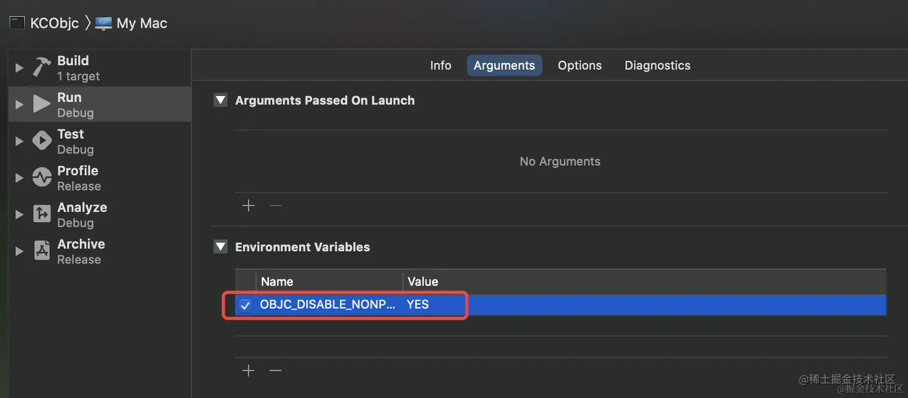Expand the Test action disclosure triangle
The height and width of the screenshot is (398, 908).
pos(19,141)
